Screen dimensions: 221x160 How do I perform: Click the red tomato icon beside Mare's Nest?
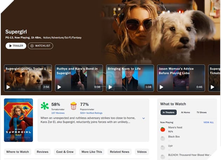coord(163,129)
